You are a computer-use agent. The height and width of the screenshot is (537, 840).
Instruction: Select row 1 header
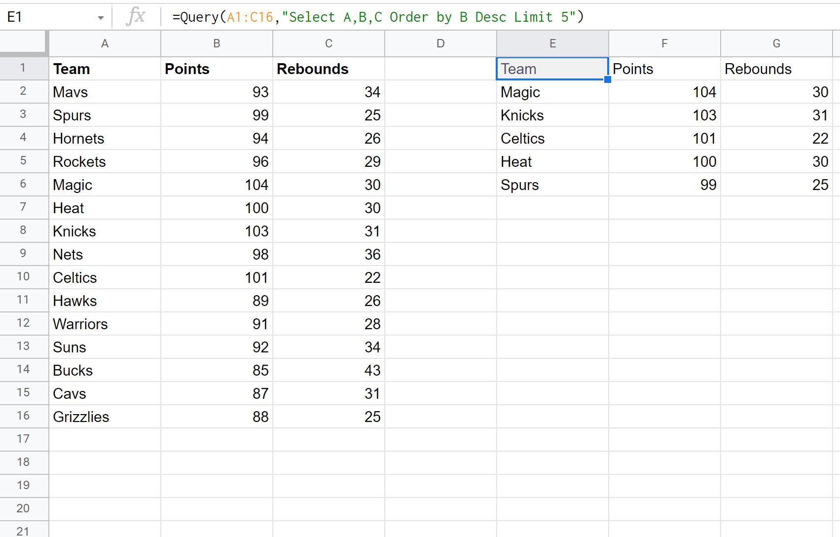[24, 69]
